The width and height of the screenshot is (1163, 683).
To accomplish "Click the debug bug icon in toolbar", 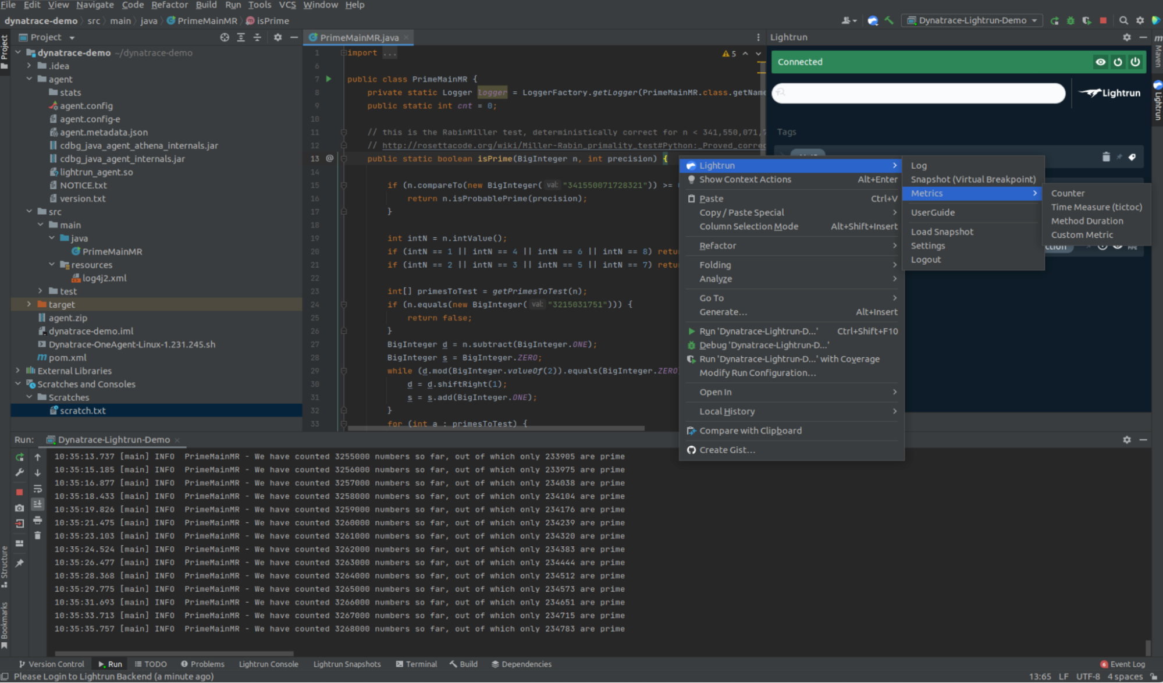I will pyautogui.click(x=1070, y=20).
